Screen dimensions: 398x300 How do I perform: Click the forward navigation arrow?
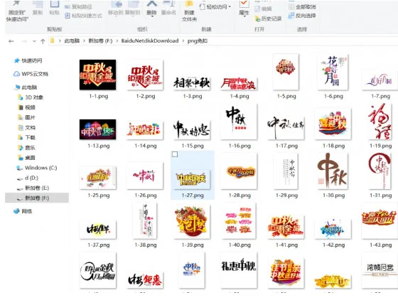(24, 41)
